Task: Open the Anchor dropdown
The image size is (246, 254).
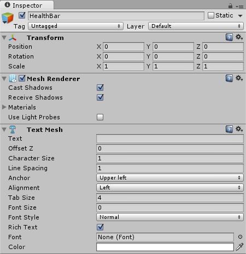Action: (170, 178)
